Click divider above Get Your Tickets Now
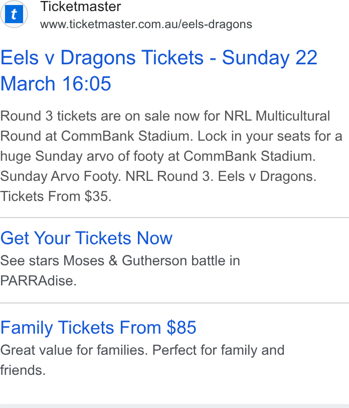This screenshot has height=408, width=349. (x=174, y=218)
